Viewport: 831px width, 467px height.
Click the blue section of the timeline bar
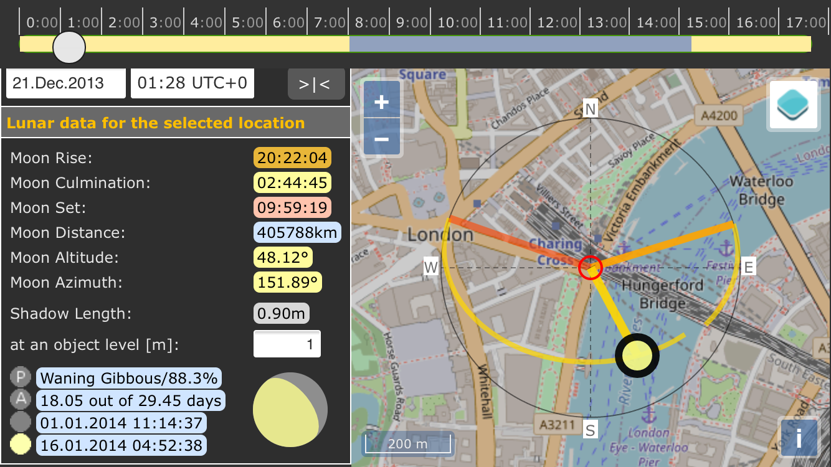click(x=520, y=44)
